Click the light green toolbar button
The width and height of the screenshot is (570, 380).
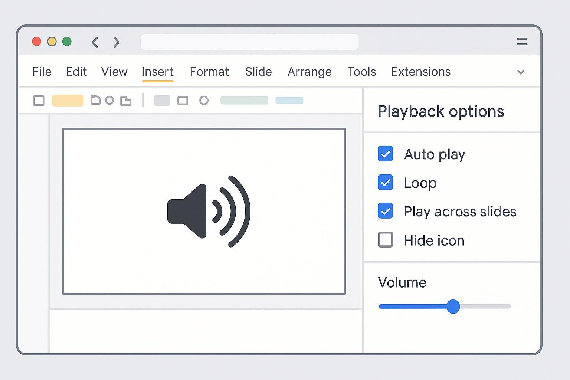pos(244,101)
